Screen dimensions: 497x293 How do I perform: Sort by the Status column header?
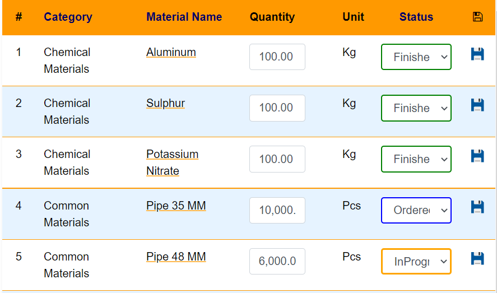click(416, 17)
